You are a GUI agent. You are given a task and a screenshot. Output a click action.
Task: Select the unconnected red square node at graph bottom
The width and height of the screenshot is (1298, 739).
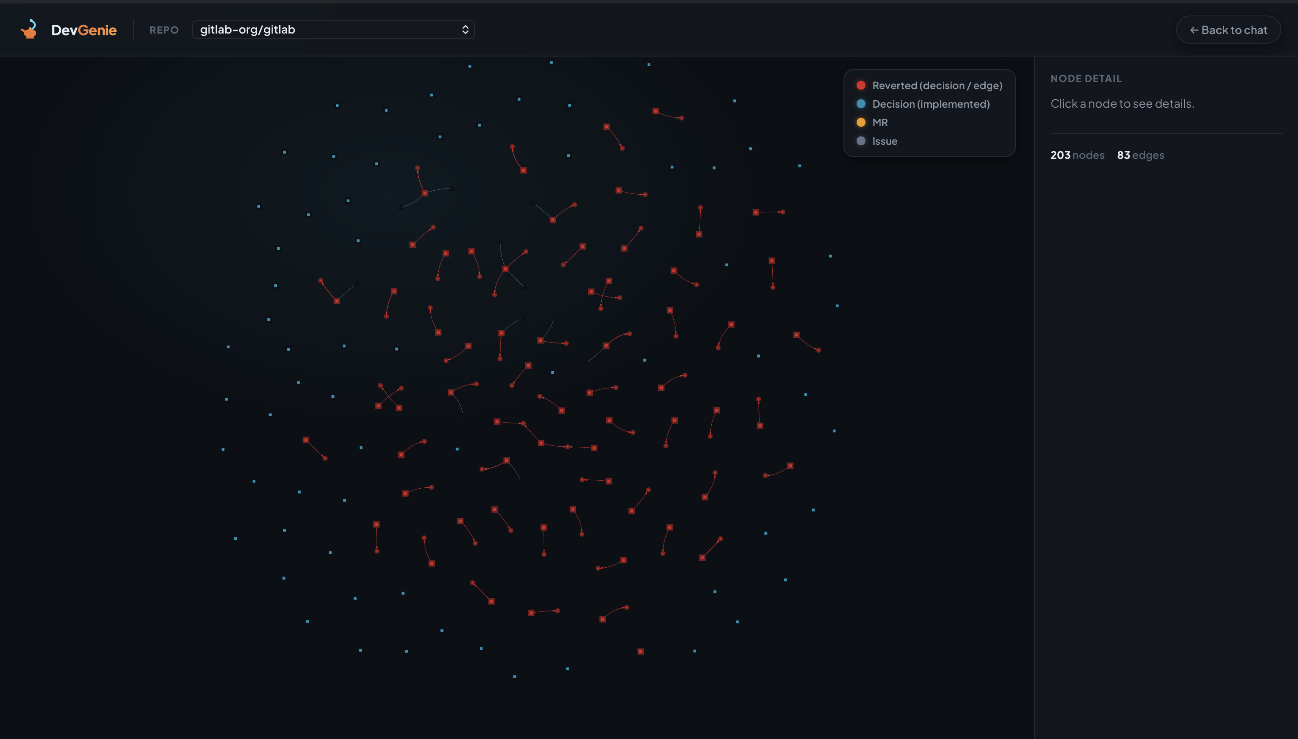click(640, 651)
